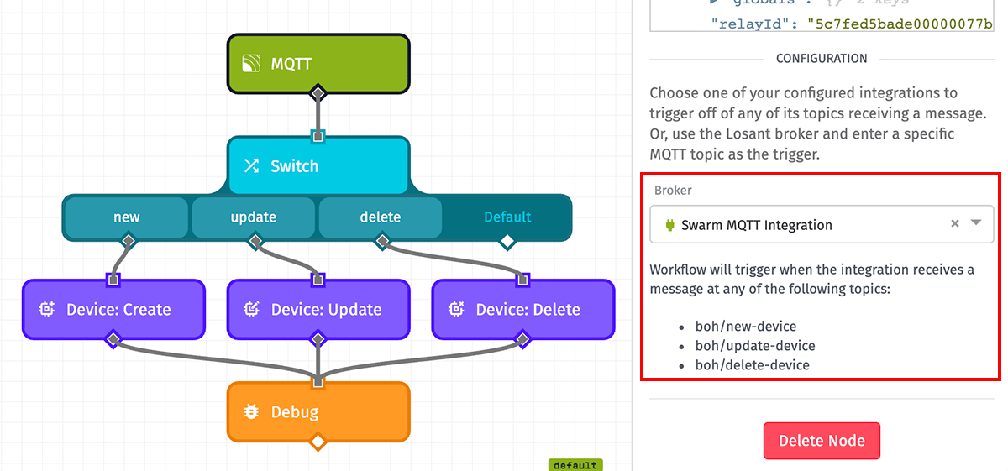Image resolution: width=1008 pixels, height=471 pixels.
Task: Click the MQTT node output connector
Action: coord(318,92)
